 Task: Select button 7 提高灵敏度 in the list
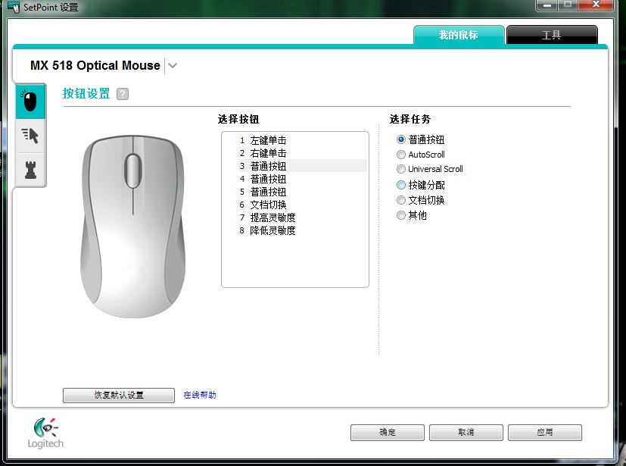pyautogui.click(x=302, y=217)
